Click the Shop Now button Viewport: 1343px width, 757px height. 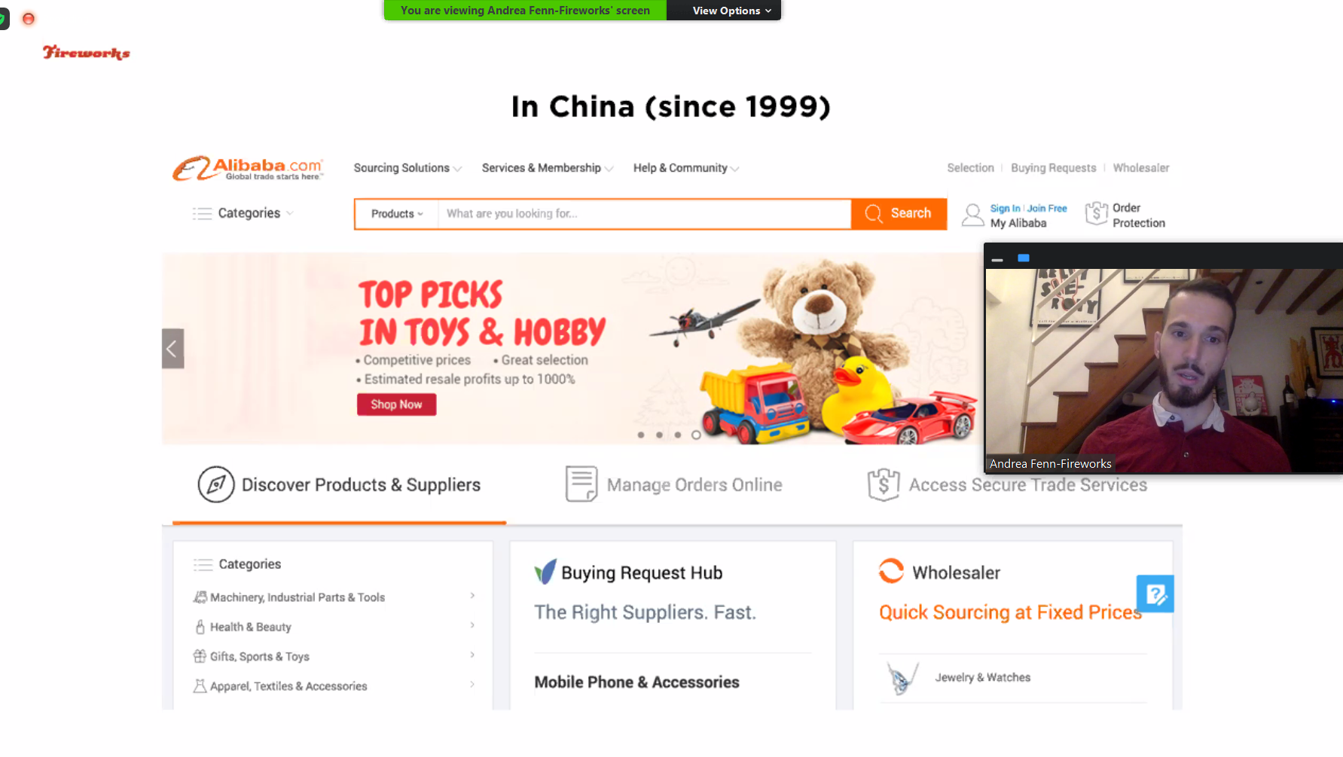click(396, 404)
